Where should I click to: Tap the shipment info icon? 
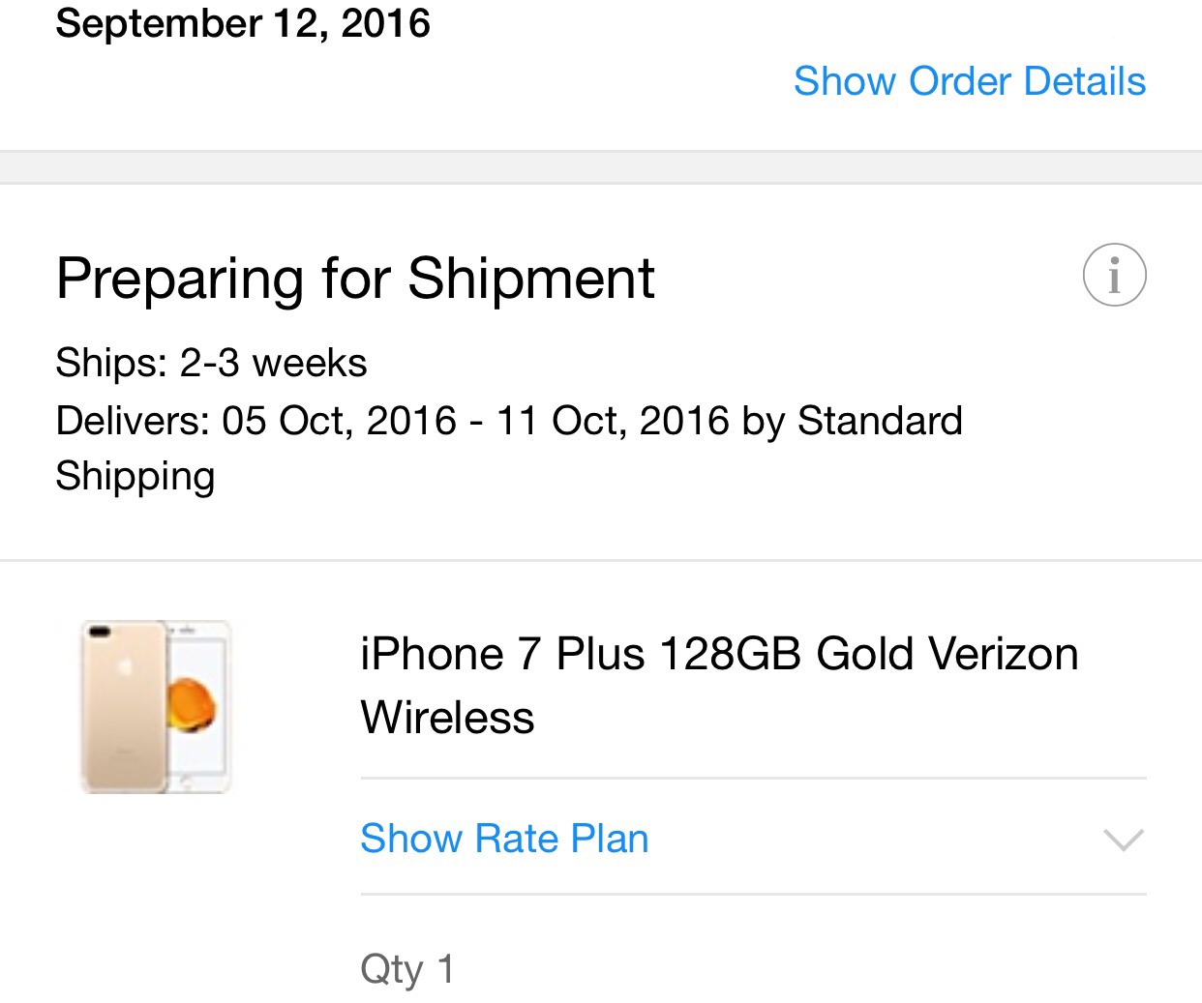tap(1114, 275)
